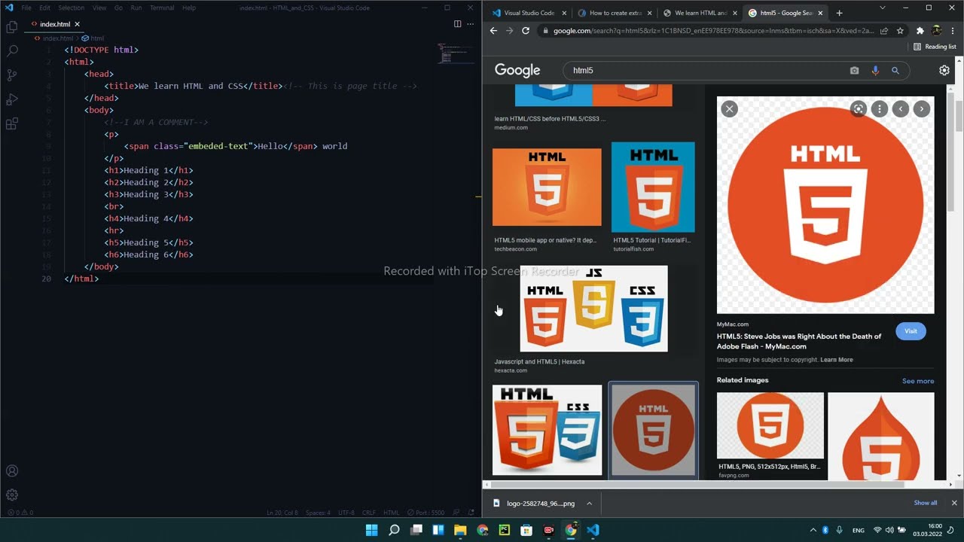Image resolution: width=964 pixels, height=542 pixels.
Task: Click the Google search magnifier button
Action: [x=895, y=70]
